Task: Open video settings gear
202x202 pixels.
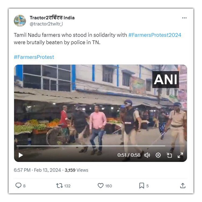Action: (158, 155)
